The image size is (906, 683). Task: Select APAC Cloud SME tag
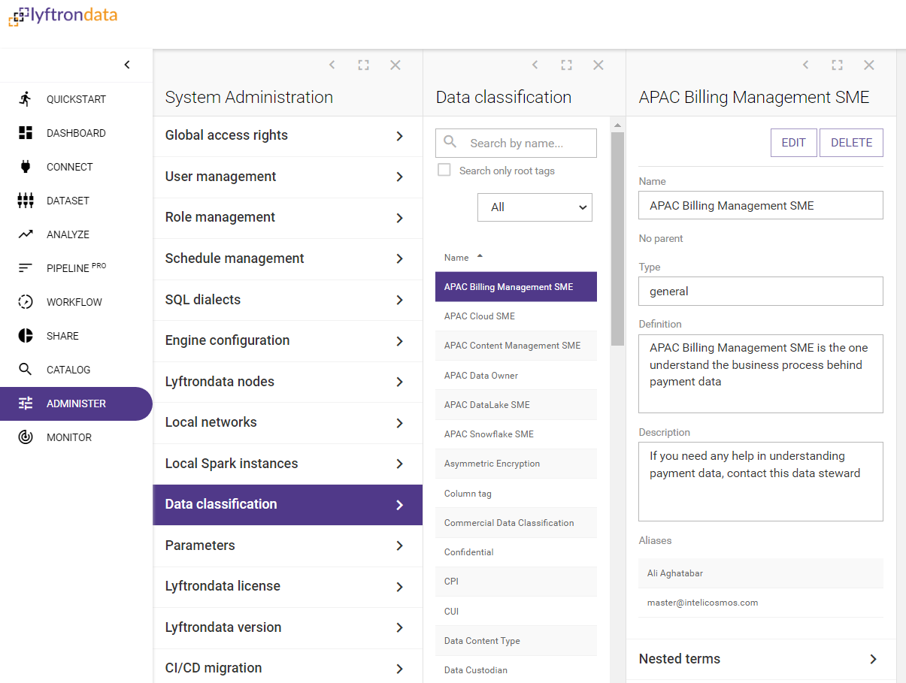(x=516, y=316)
